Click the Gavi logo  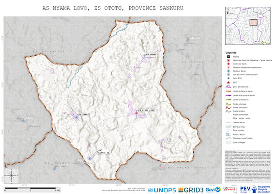[213, 190]
